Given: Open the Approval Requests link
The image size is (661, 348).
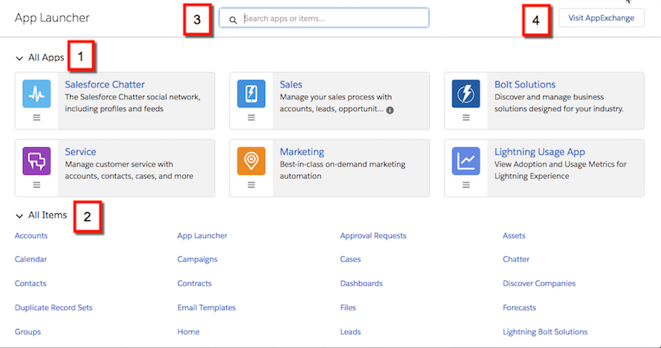Looking at the screenshot, I should tap(373, 236).
